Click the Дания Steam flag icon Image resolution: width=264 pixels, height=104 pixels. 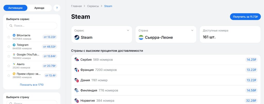click(77, 80)
